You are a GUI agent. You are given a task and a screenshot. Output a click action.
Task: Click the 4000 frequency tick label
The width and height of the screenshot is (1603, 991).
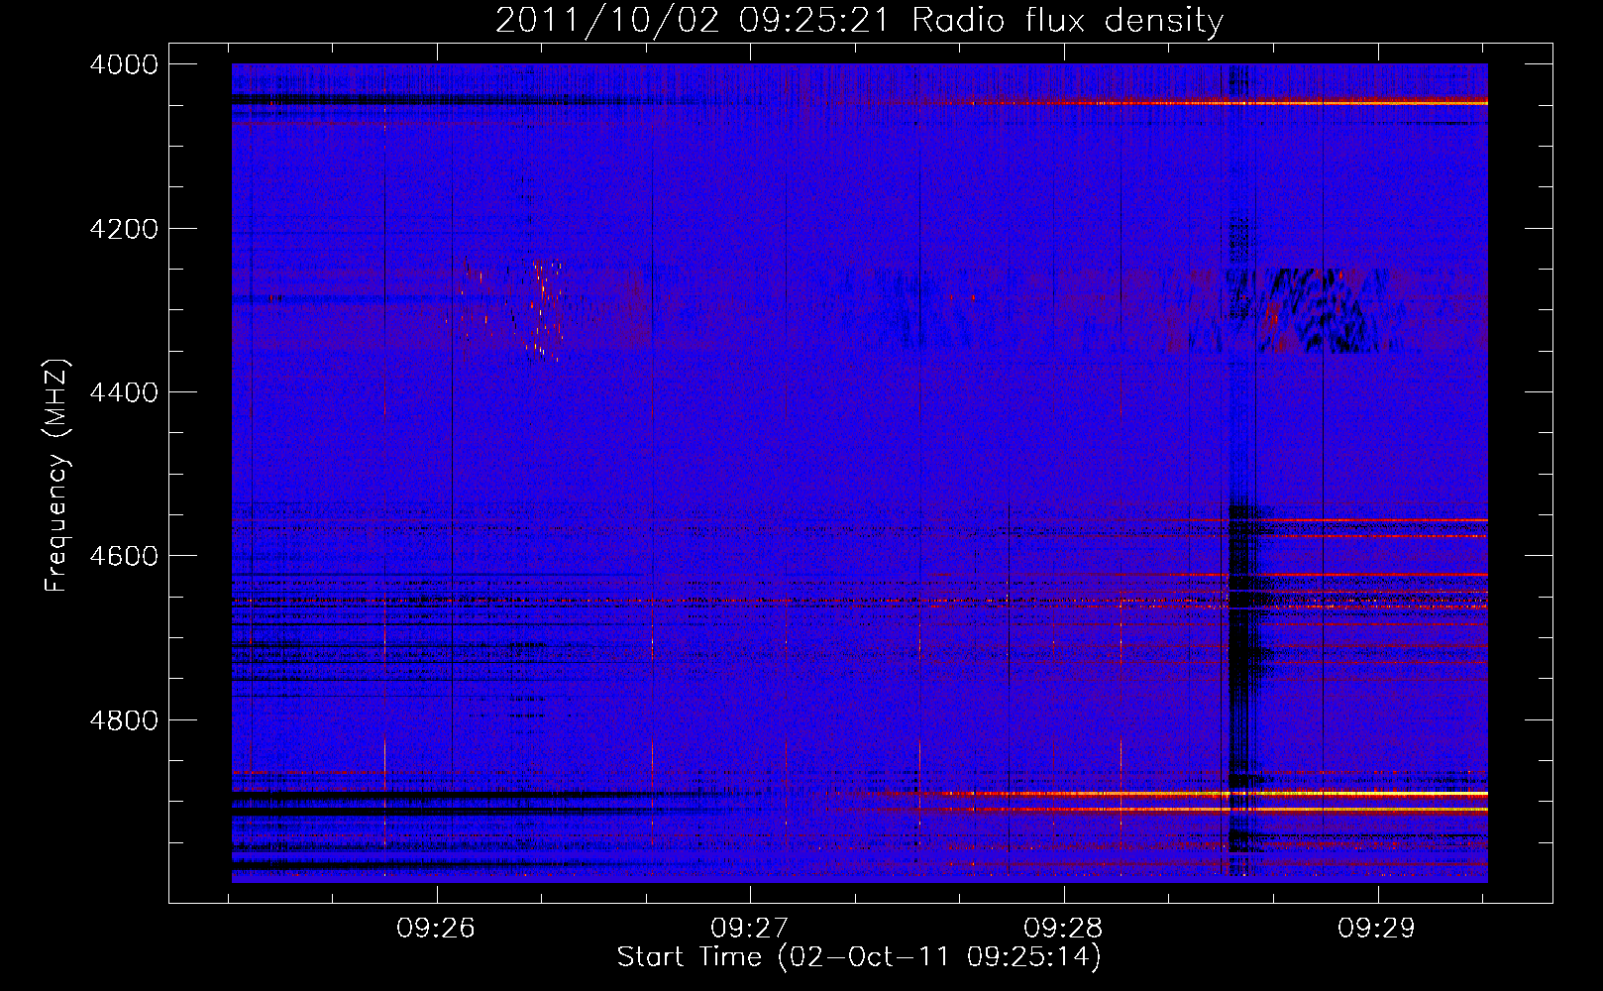coord(124,64)
